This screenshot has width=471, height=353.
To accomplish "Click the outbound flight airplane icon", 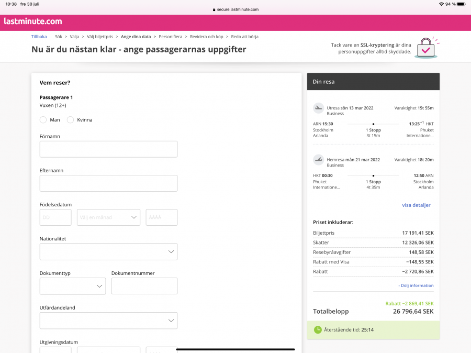I will click(318, 108).
